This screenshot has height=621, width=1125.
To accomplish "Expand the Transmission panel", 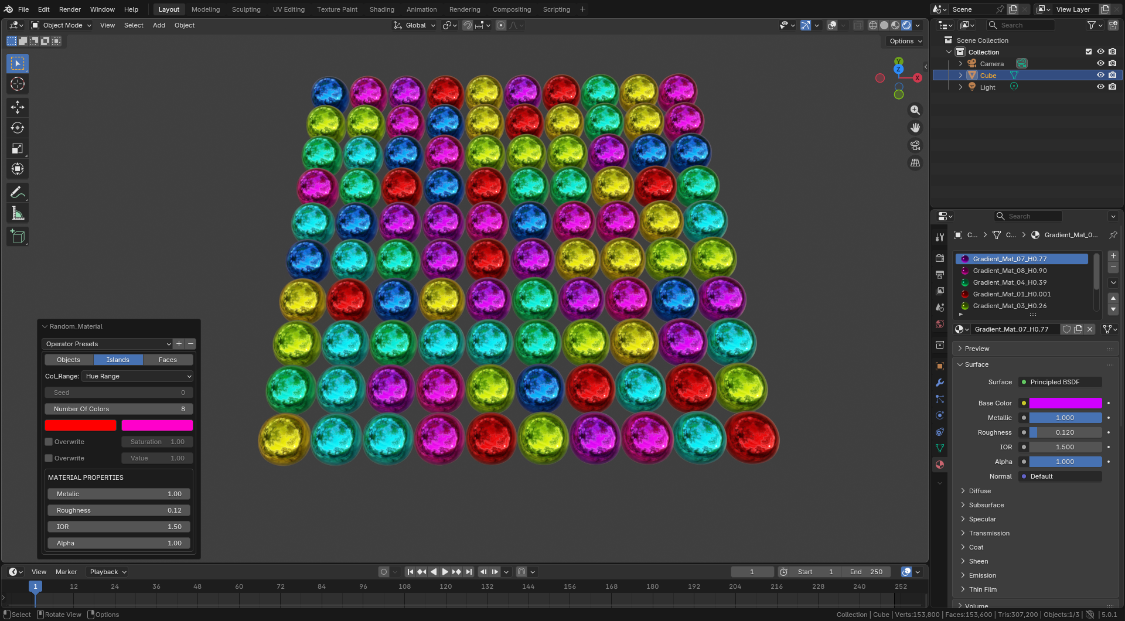I will click(x=989, y=533).
